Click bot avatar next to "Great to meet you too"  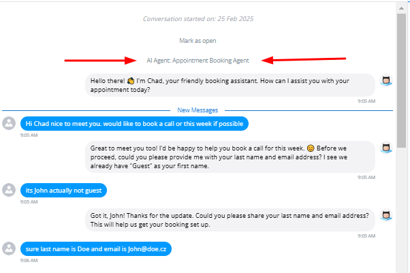tap(386, 148)
